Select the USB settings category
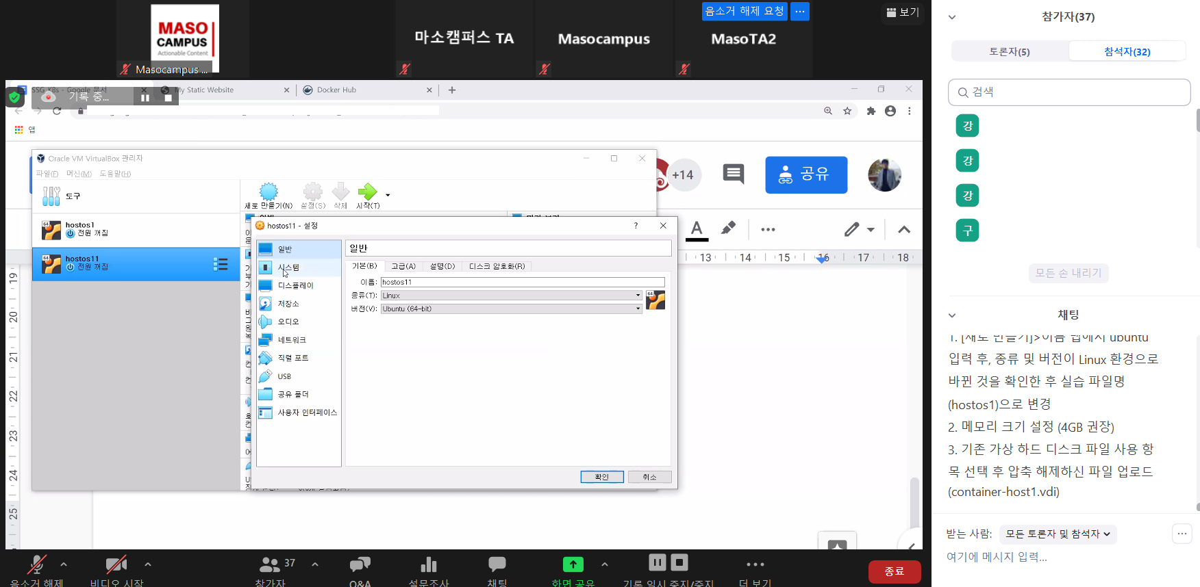 point(284,376)
